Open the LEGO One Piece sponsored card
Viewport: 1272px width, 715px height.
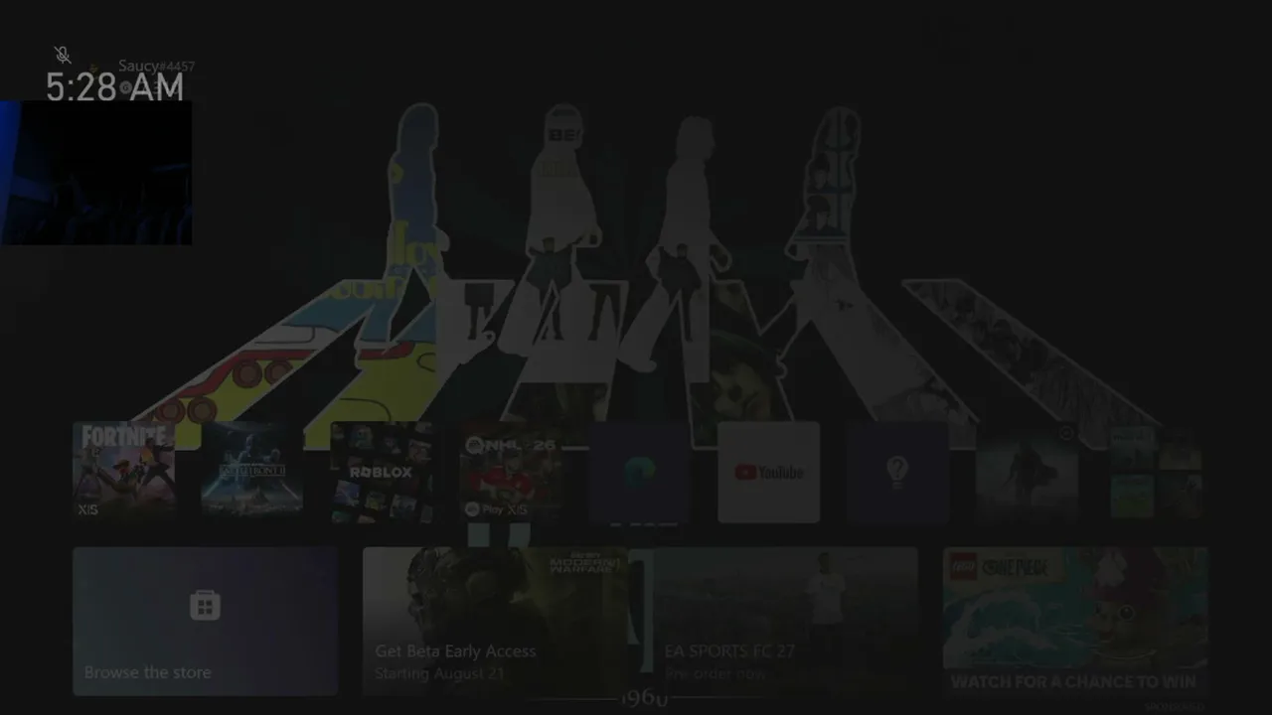(1075, 621)
